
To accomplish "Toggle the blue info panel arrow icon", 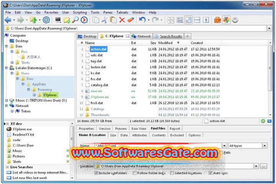I will click(269, 121).
